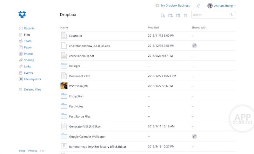Click the shared link icon for cn.lifefun.toshow apk
This screenshot has width=254, height=154.
click(x=194, y=46)
